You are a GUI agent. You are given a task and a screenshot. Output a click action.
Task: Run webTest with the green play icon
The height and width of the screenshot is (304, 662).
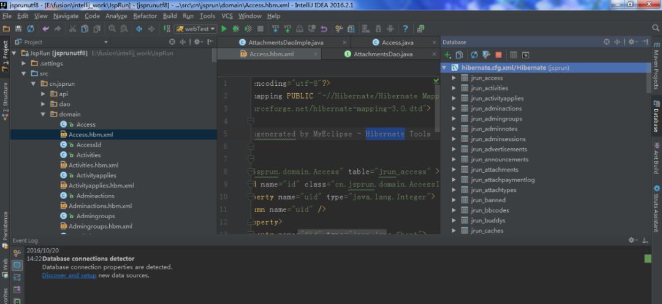pyautogui.click(x=224, y=29)
